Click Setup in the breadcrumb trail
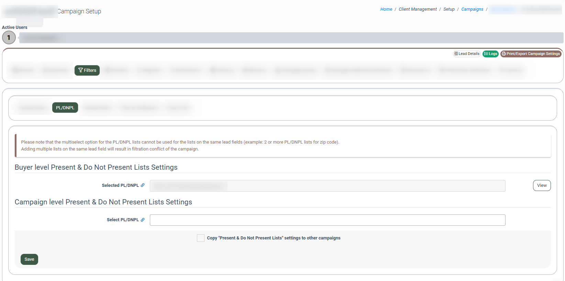 (449, 9)
